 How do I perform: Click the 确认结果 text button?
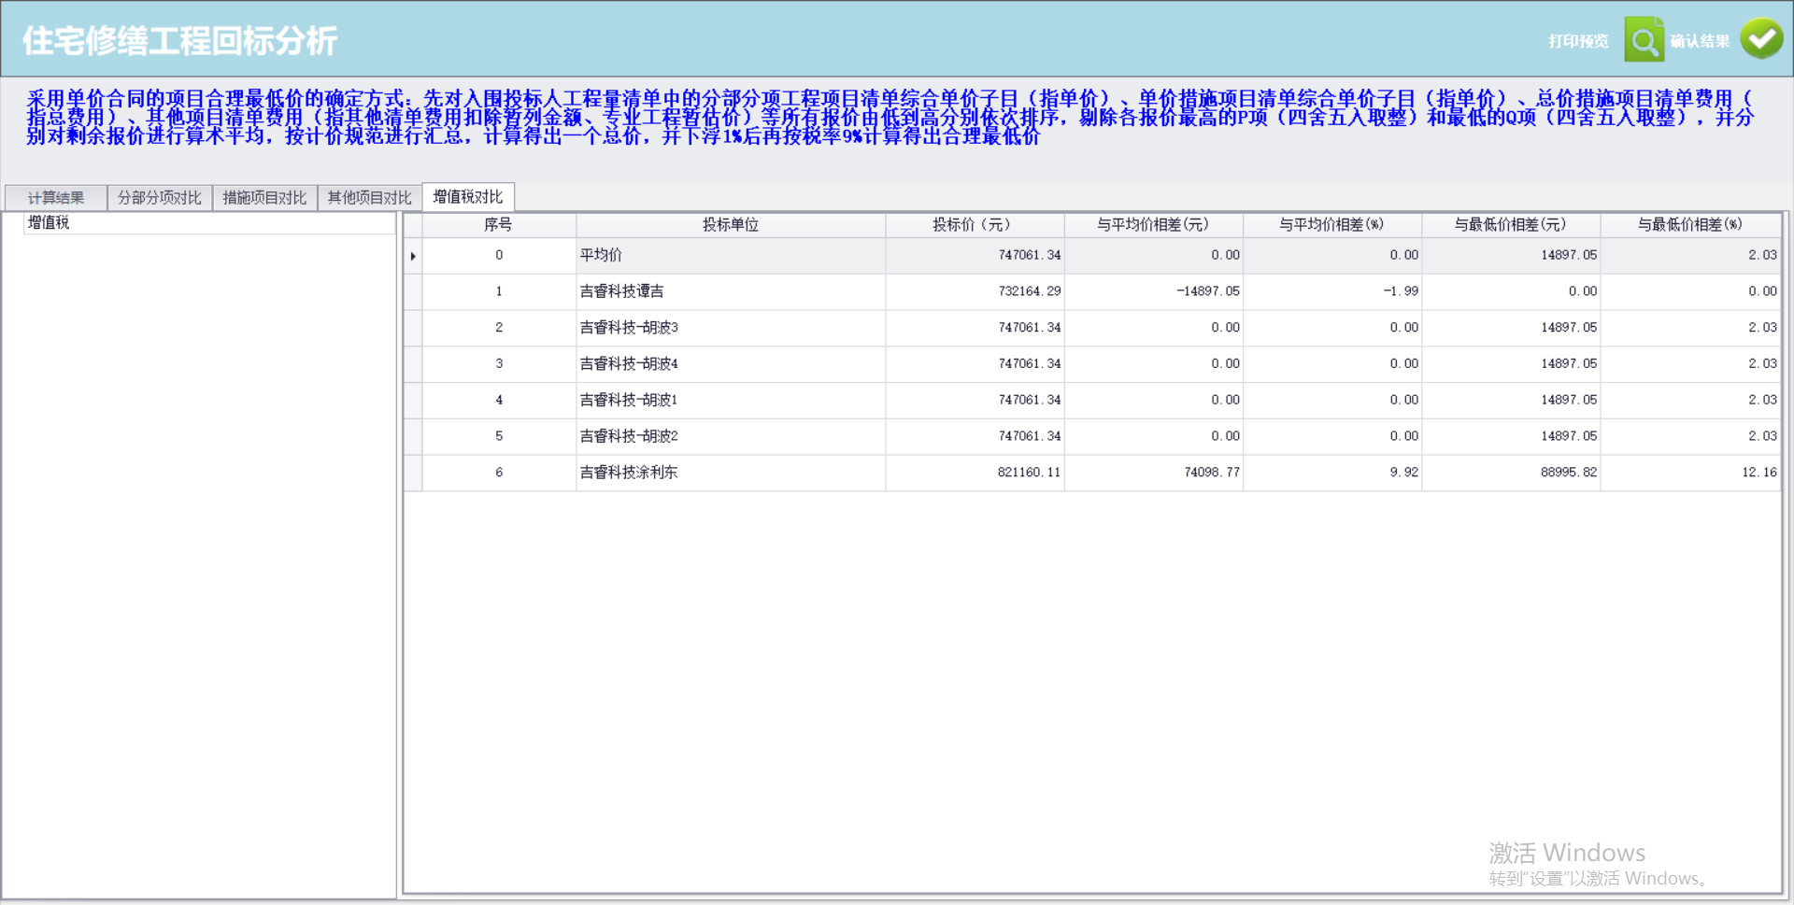point(1700,41)
